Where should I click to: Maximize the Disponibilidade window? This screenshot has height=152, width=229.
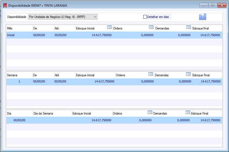pos(213,5)
